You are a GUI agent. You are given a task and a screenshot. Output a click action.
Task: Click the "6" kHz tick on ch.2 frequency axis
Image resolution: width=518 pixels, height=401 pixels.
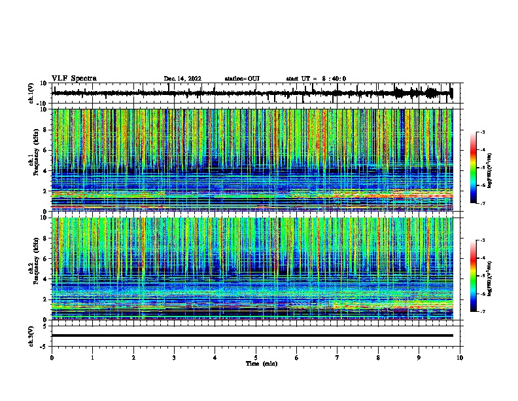pyautogui.click(x=45, y=259)
